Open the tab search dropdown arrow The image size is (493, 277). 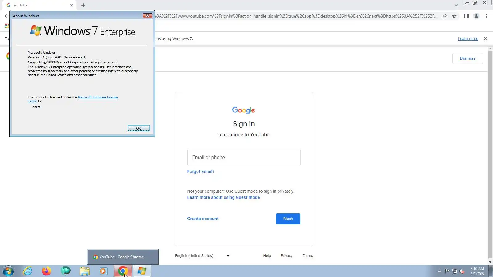[x=456, y=5]
